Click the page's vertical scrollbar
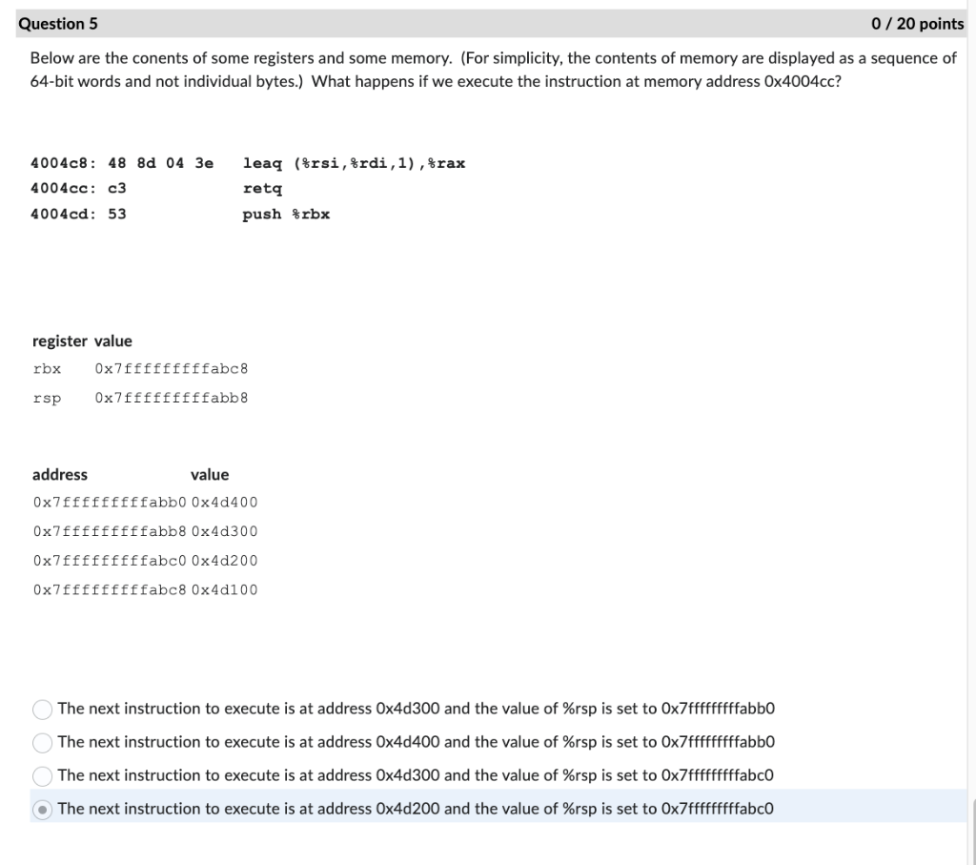This screenshot has height=865, width=976. coord(973,832)
